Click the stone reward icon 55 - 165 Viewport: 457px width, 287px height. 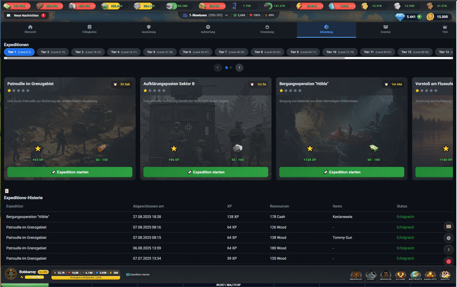coord(238,148)
